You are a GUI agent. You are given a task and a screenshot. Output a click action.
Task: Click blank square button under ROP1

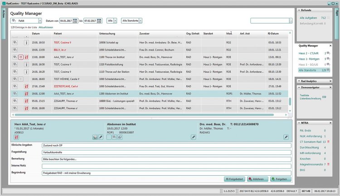pos(109,137)
